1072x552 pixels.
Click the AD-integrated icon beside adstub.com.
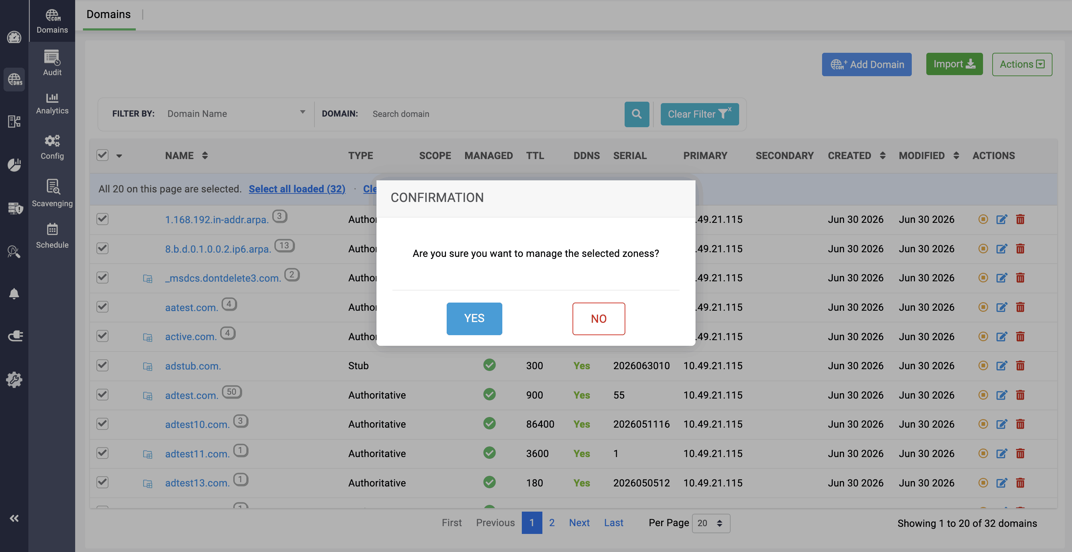click(148, 366)
